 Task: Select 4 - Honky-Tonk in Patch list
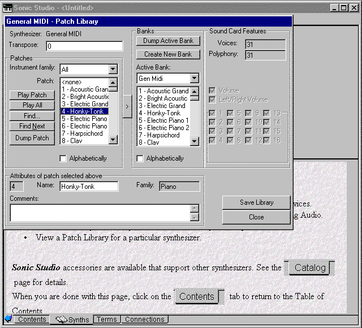click(x=84, y=111)
